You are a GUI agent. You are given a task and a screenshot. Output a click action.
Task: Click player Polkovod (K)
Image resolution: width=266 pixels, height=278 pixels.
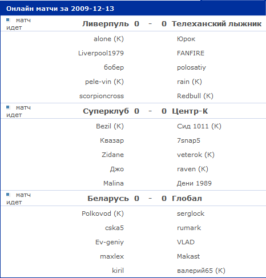[103, 213]
